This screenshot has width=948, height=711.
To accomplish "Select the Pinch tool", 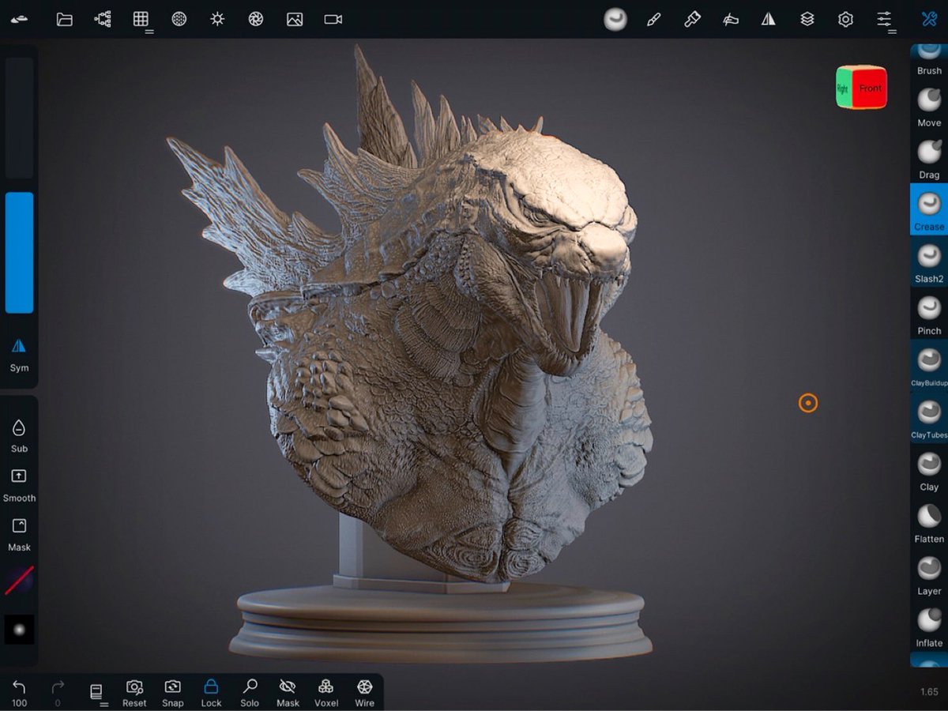I will 929,314.
